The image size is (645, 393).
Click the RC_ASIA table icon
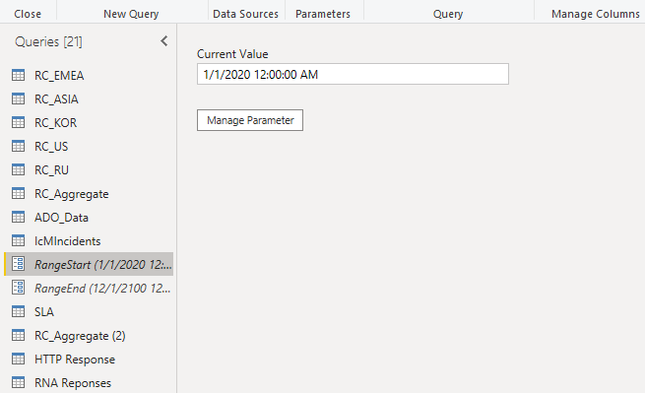coord(18,98)
